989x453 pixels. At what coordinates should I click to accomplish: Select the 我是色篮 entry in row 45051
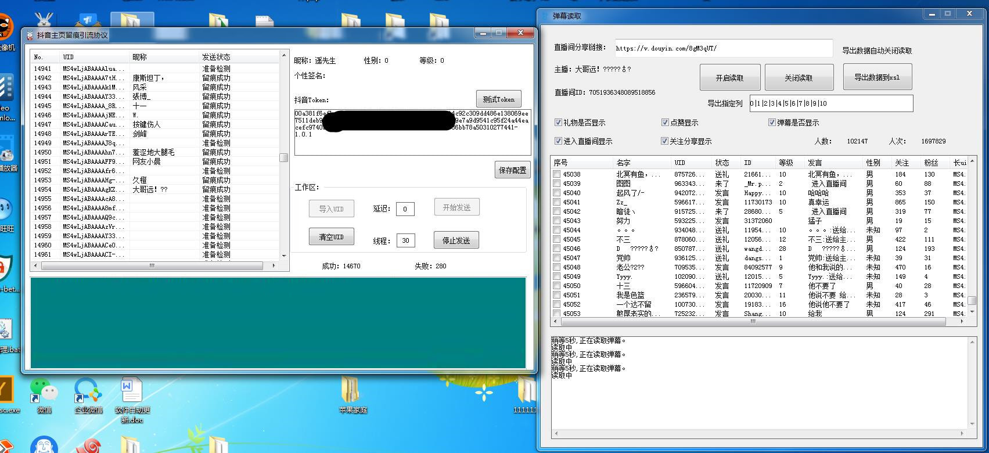tap(630, 295)
